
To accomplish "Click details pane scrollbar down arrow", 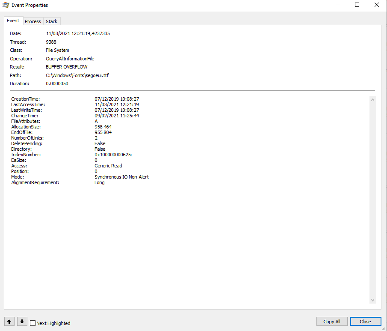I will tap(373, 300).
